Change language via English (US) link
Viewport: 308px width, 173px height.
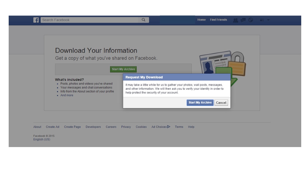[42, 139]
